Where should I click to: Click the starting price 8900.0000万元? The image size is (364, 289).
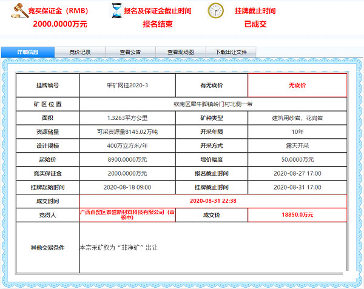(127, 159)
